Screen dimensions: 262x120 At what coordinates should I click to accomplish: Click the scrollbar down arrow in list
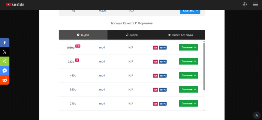[x=204, y=110]
